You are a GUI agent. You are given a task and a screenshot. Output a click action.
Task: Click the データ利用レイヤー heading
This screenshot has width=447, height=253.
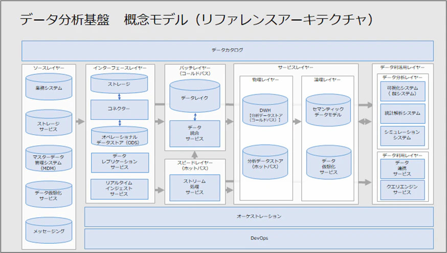point(402,155)
